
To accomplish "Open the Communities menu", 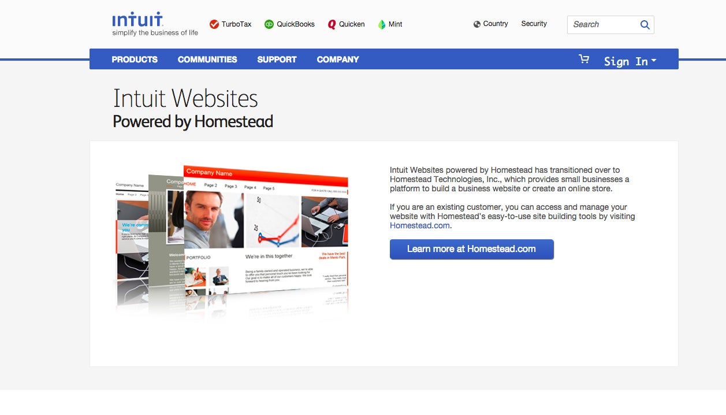I will pos(207,60).
